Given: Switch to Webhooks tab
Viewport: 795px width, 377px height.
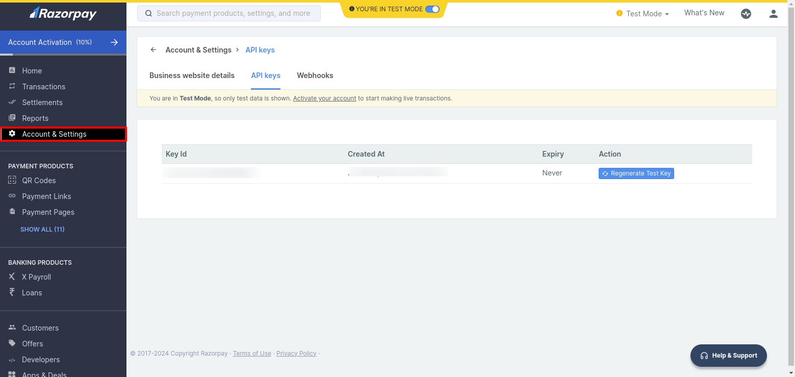Looking at the screenshot, I should (315, 76).
